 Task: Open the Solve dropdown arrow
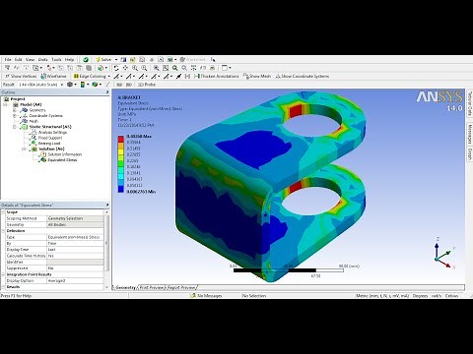click(116, 60)
